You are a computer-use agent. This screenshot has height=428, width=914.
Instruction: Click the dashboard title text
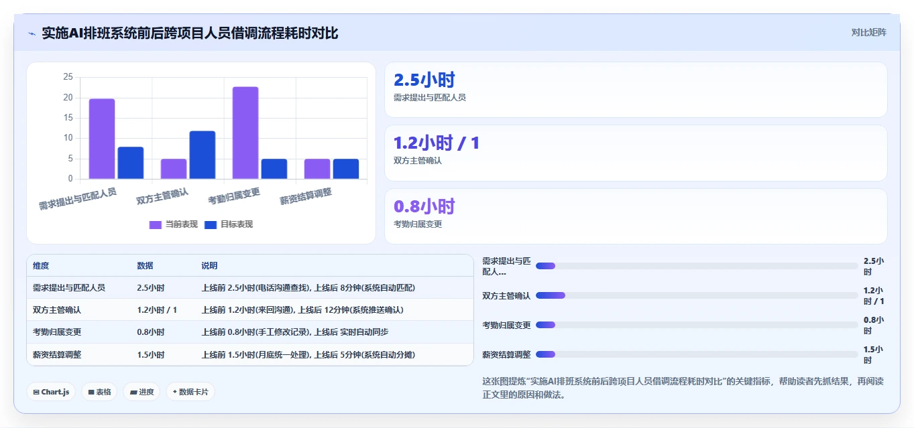[190, 33]
